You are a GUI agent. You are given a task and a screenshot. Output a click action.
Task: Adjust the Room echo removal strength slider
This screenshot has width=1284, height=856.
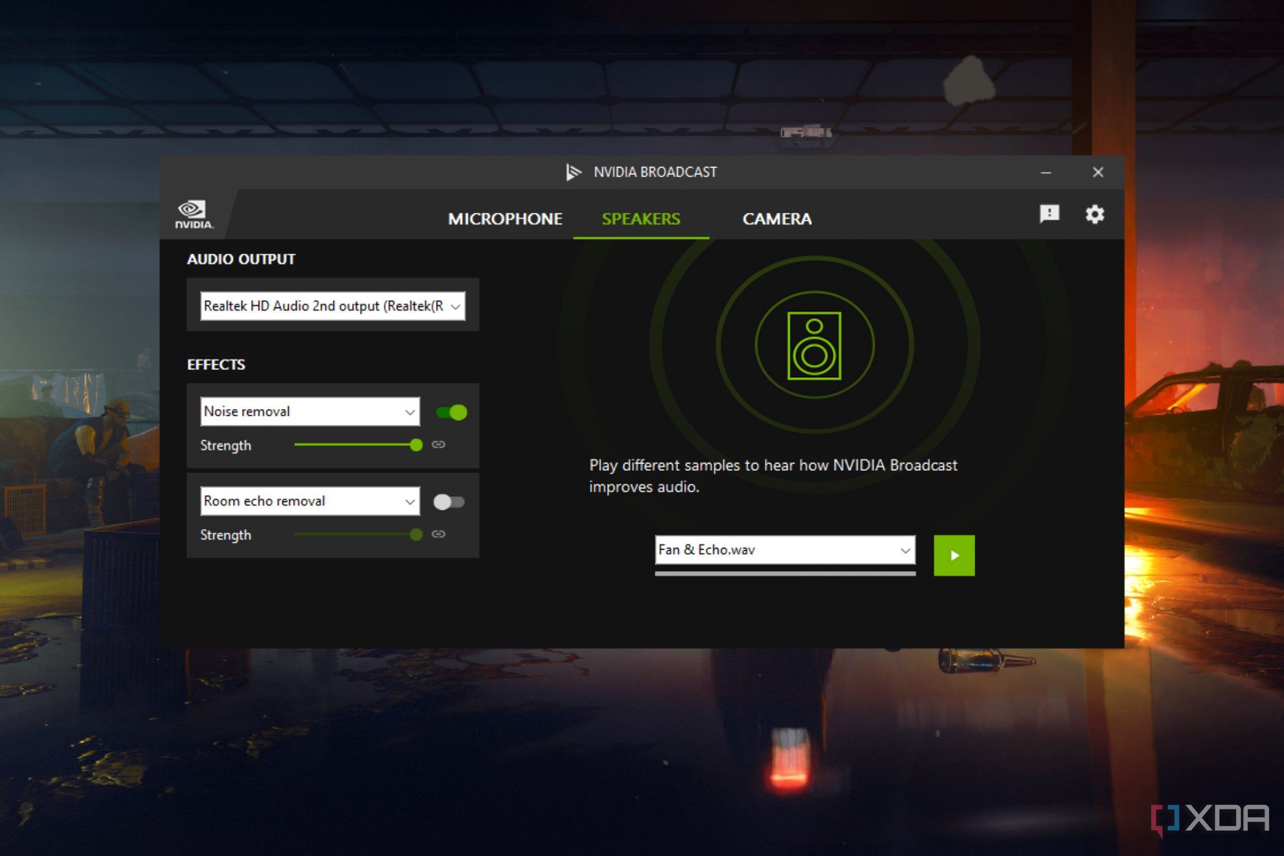pyautogui.click(x=358, y=534)
